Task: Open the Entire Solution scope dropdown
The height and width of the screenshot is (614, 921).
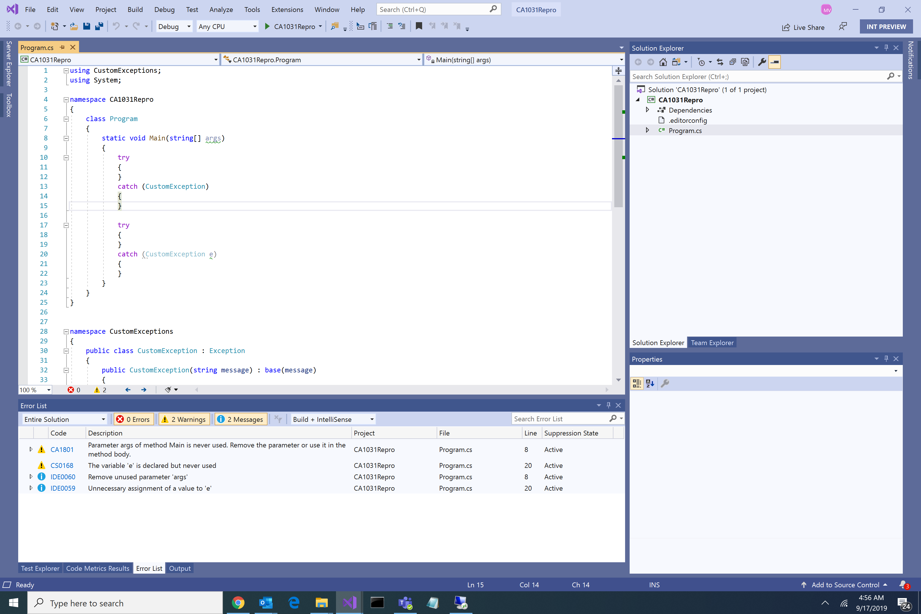Action: coord(65,419)
